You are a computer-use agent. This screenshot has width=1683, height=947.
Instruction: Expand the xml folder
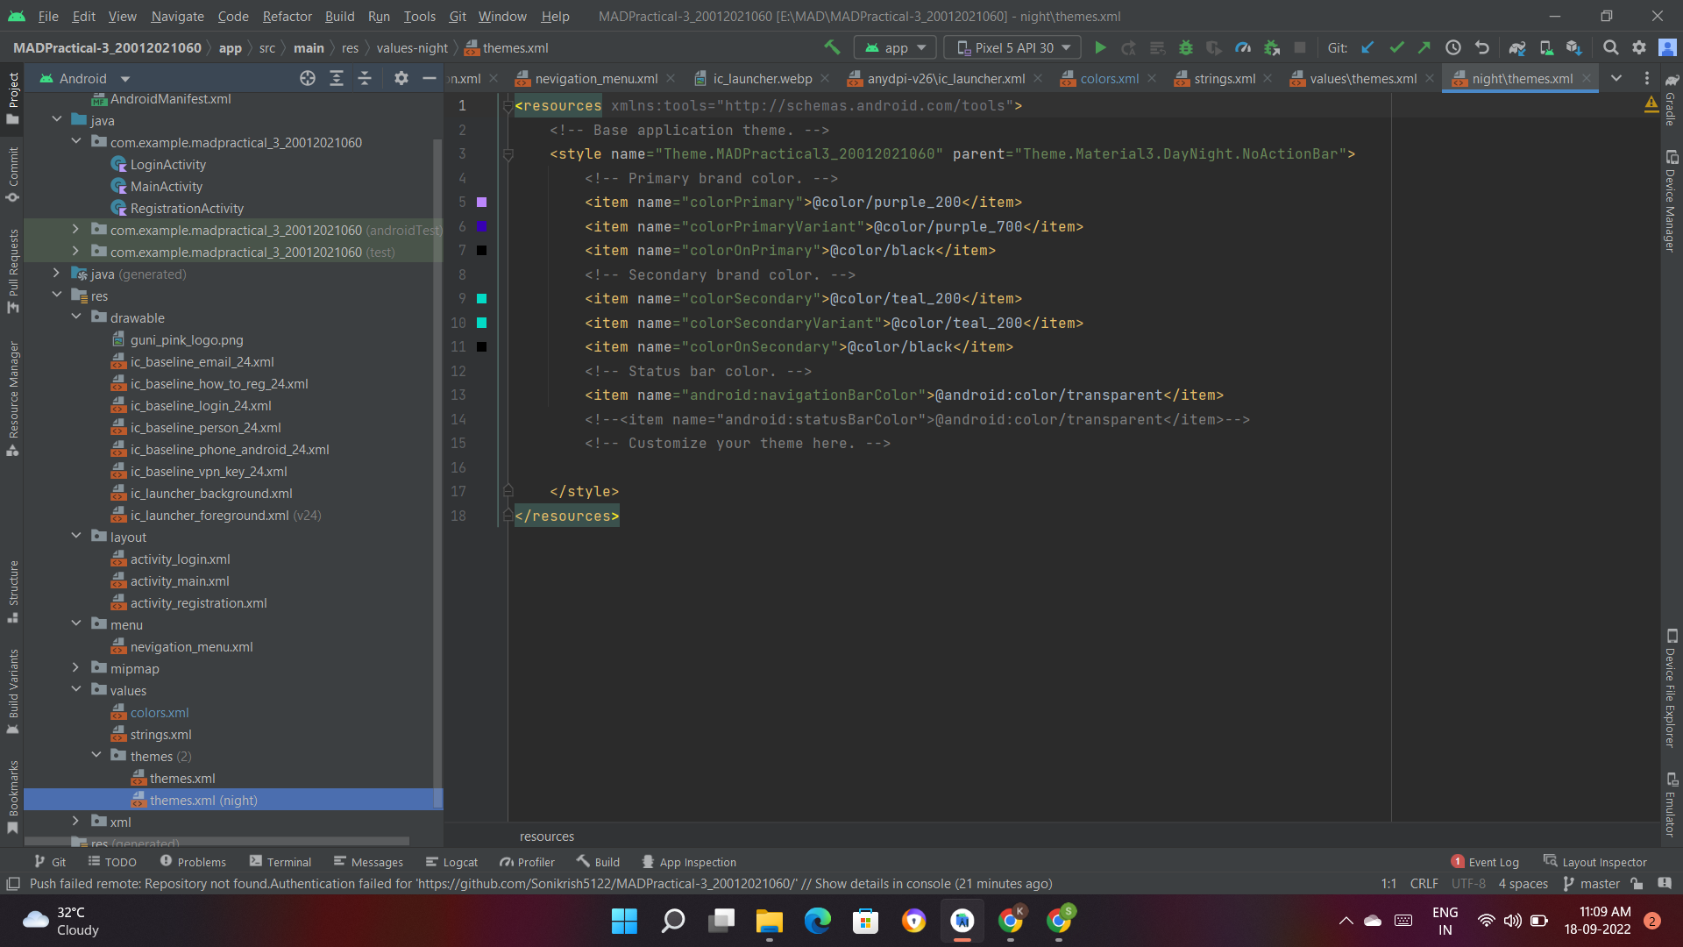(76, 822)
